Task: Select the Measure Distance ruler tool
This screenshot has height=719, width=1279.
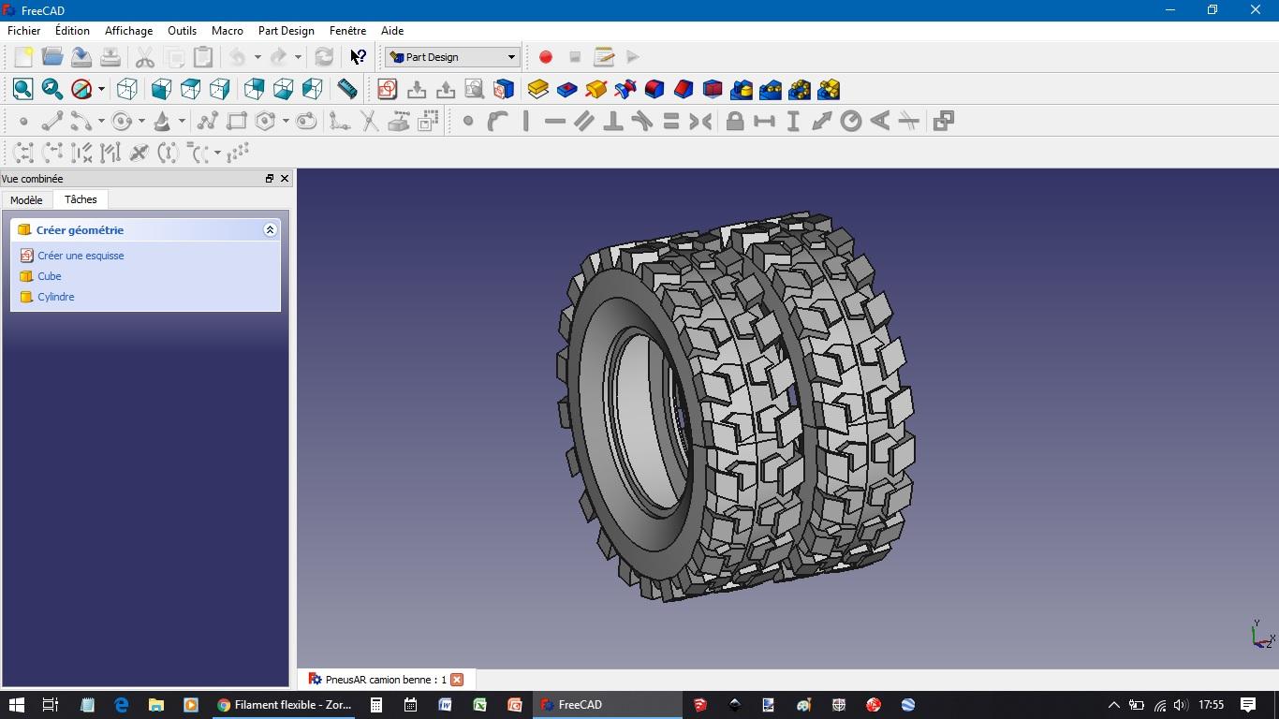Action: pyautogui.click(x=346, y=89)
